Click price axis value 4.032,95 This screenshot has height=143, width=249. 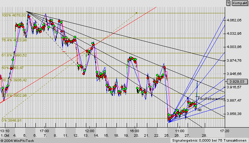[234, 34]
